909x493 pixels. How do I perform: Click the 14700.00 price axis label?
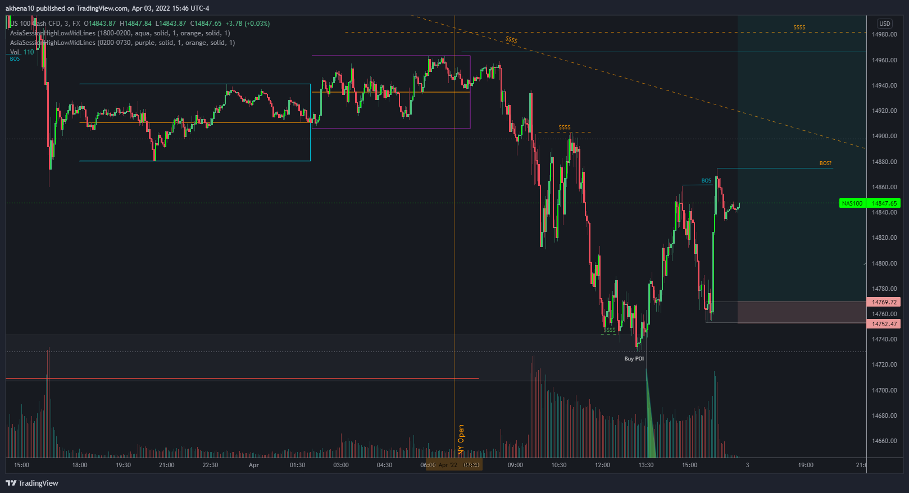pos(884,390)
